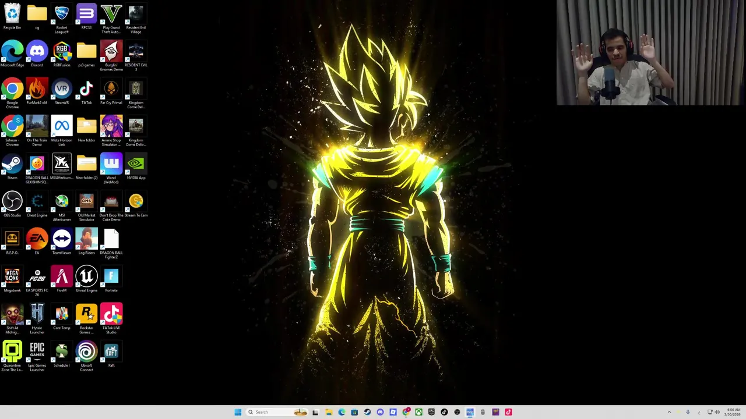Screen dimensions: 746x419
Task: Open the New folder (2) folder
Action: pyautogui.click(x=86, y=167)
